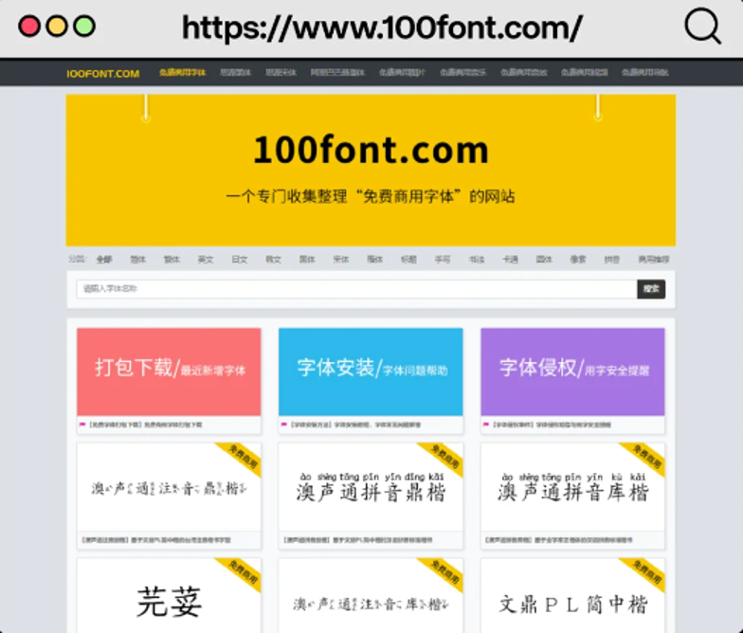Filter fonts by 英文 category
Viewport: 743px width, 633px height.
(x=206, y=260)
